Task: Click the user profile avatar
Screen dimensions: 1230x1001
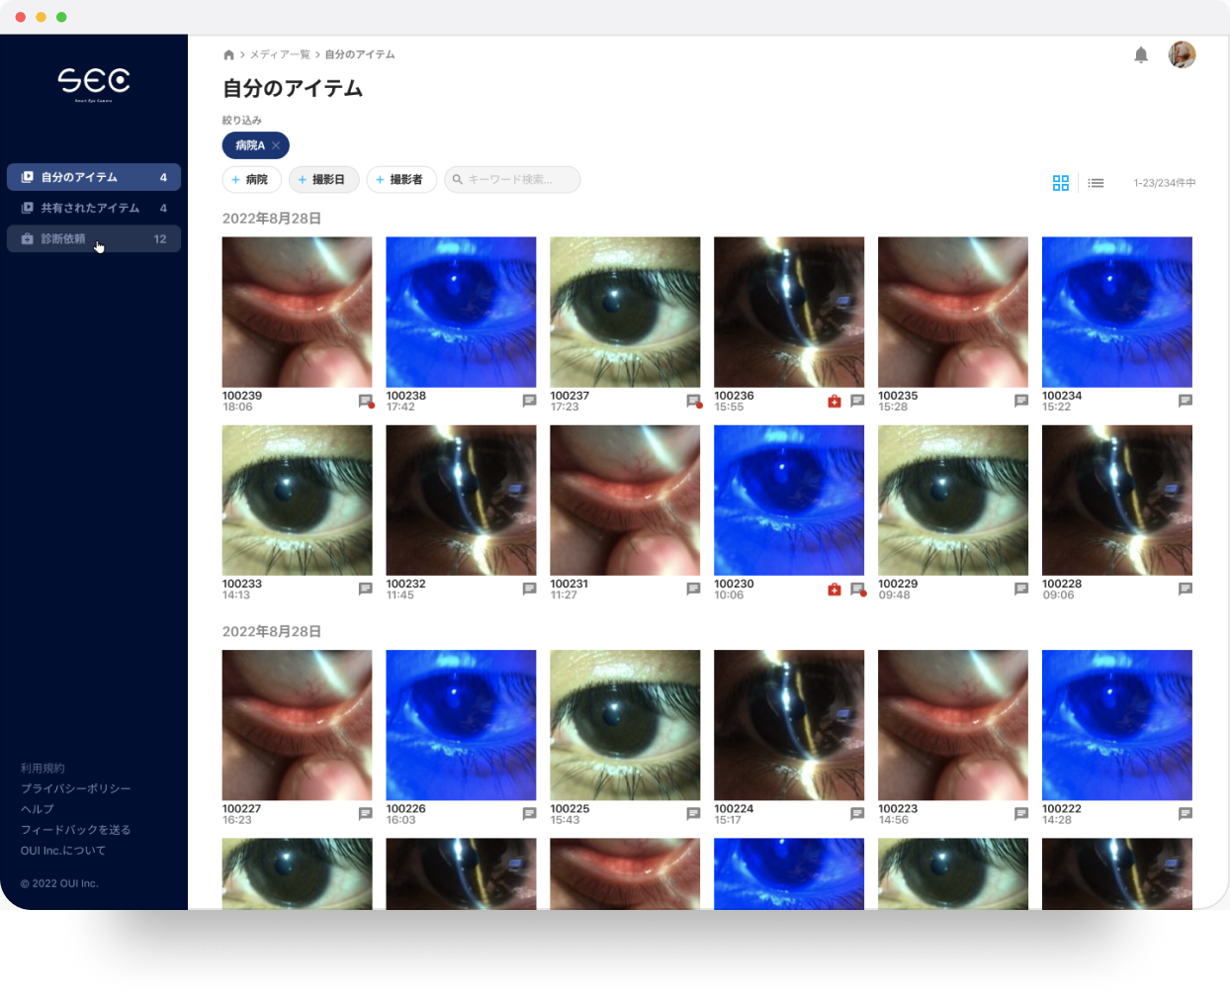Action: [x=1182, y=54]
